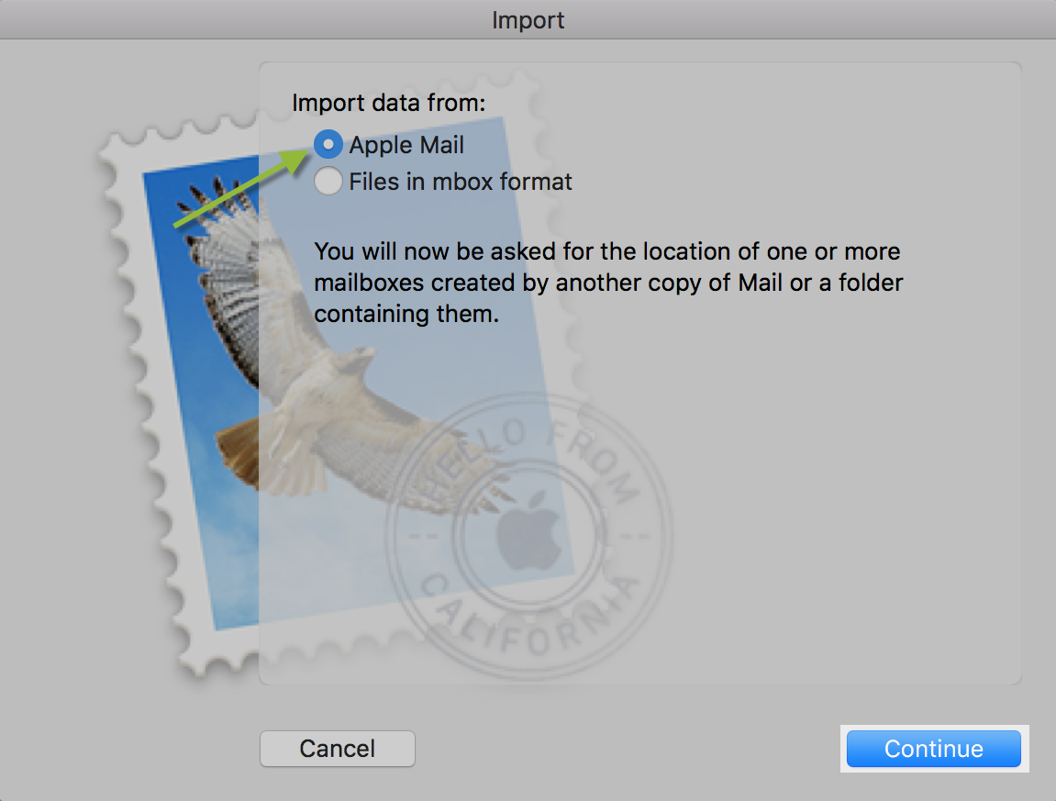
Task: Click the Apple Mail option label
Action: pos(406,145)
